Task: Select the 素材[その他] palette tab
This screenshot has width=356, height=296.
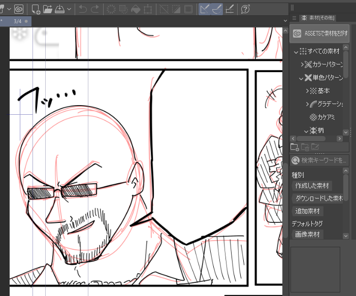Action: coord(318,18)
